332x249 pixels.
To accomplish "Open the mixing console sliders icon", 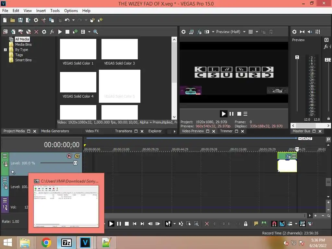I will point(318,32).
